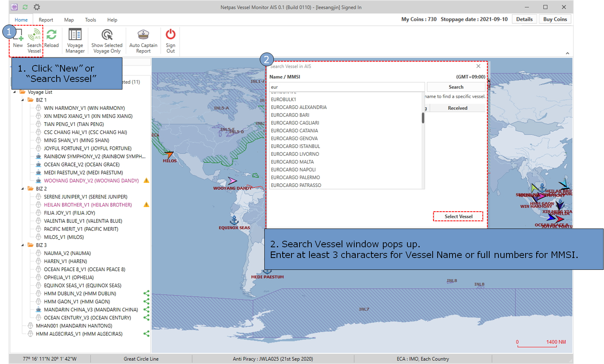
Task: Click Great Circle Line in status bar
Action: [141, 359]
